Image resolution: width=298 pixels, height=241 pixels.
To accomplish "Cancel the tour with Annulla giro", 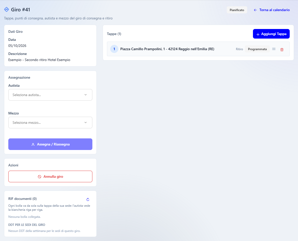I will 50,176.
